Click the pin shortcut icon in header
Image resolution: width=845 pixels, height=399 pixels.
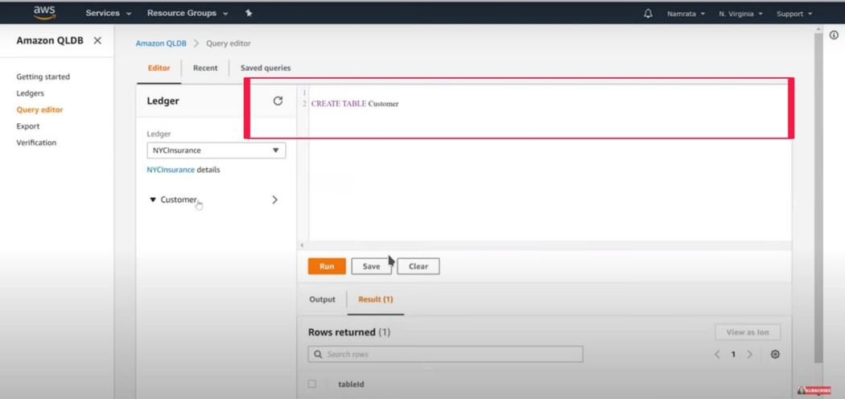click(249, 14)
